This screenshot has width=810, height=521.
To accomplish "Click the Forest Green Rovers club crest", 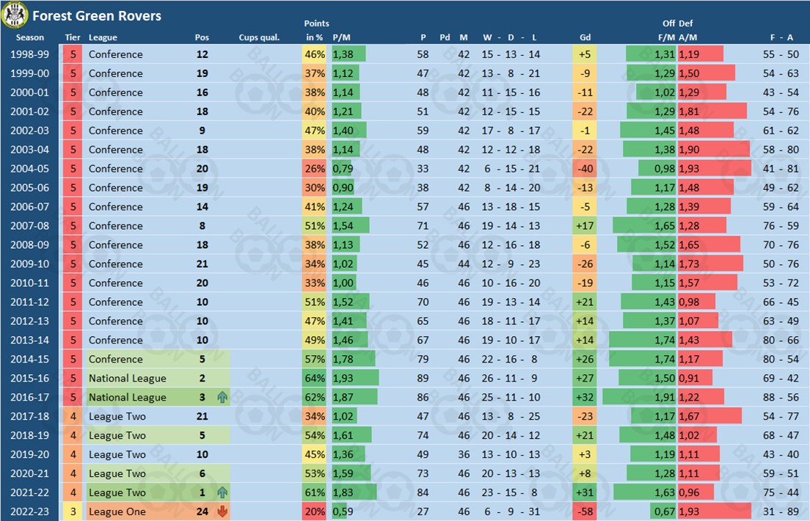I will click(15, 15).
